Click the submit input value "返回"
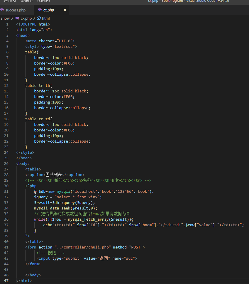249x284 pixels. [104, 258]
